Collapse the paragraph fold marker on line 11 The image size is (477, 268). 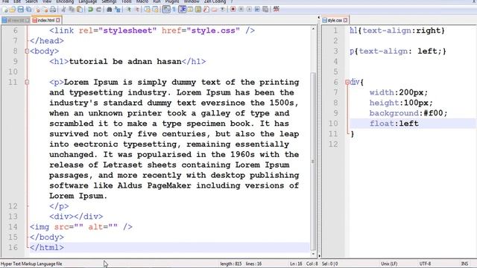27,82
